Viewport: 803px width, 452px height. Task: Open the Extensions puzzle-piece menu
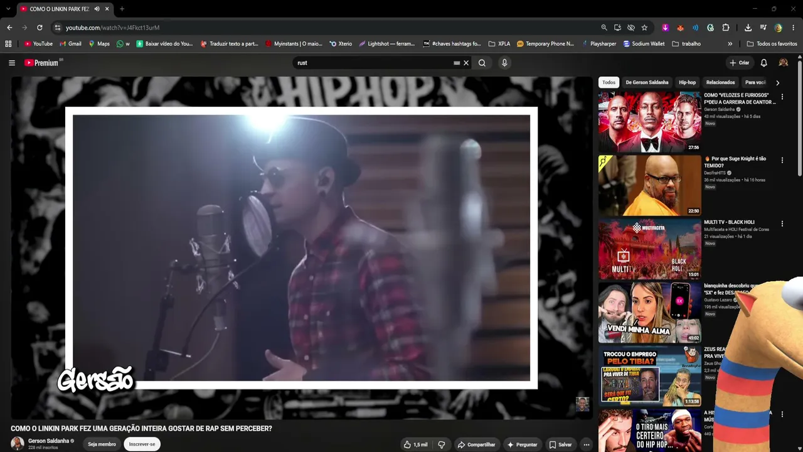click(x=726, y=28)
